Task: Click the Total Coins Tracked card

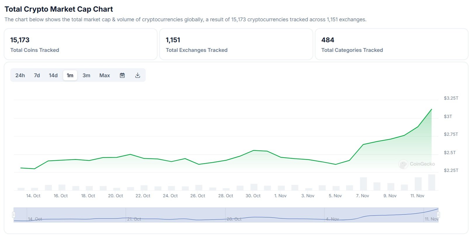Action: [81, 44]
